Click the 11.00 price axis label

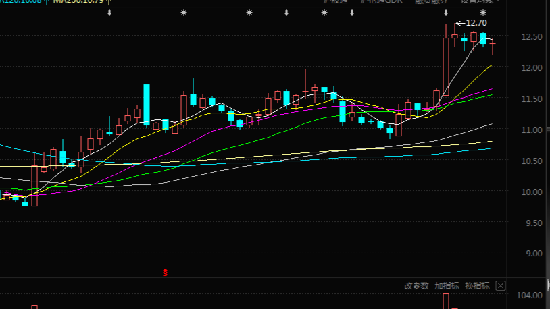point(532,130)
